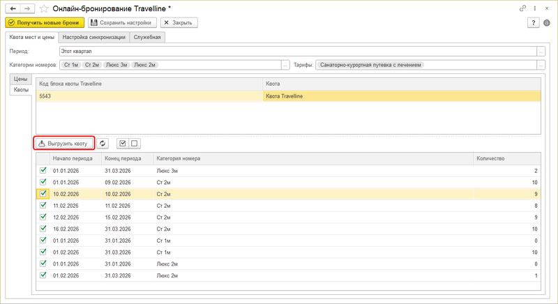This screenshot has height=304, width=558.
Task: Sort by Категория номера column header
Action: pyautogui.click(x=313, y=158)
